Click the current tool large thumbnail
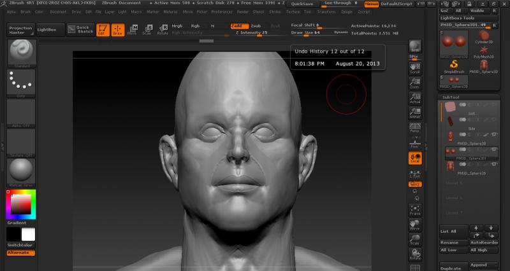The height and width of the screenshot is (271, 510). [x=454, y=45]
